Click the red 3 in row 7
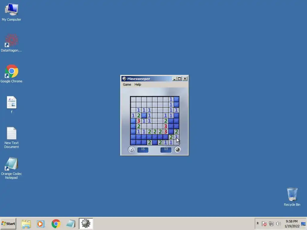Image resolution: width=307 pixels, height=230 pixels. tap(165, 132)
